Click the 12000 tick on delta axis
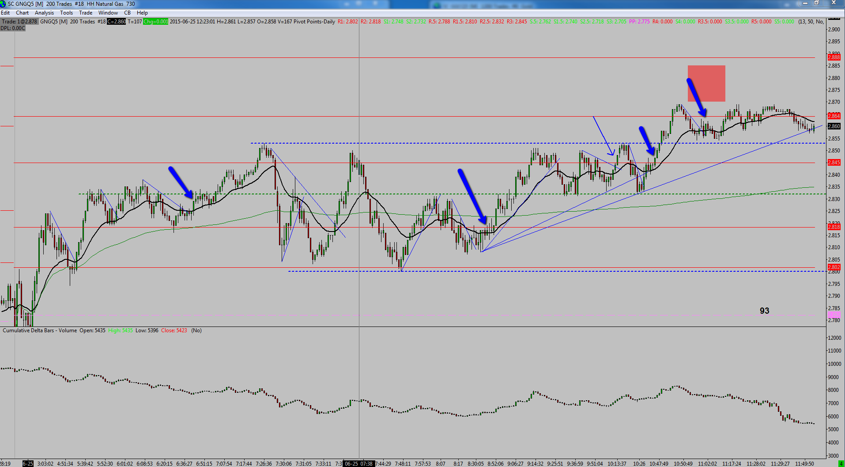 pyautogui.click(x=834, y=338)
